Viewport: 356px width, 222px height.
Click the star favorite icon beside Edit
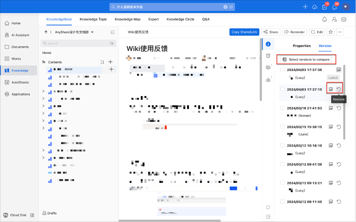coord(330,32)
